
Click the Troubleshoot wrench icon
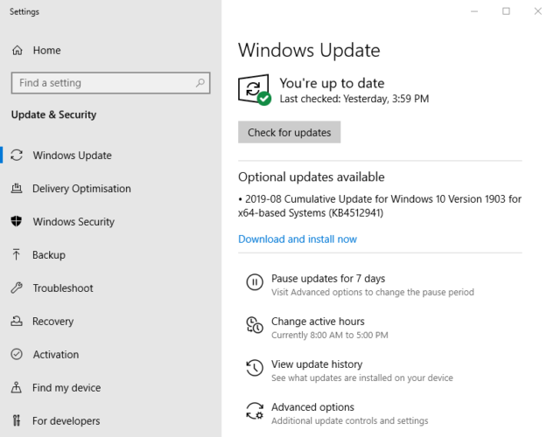17,288
